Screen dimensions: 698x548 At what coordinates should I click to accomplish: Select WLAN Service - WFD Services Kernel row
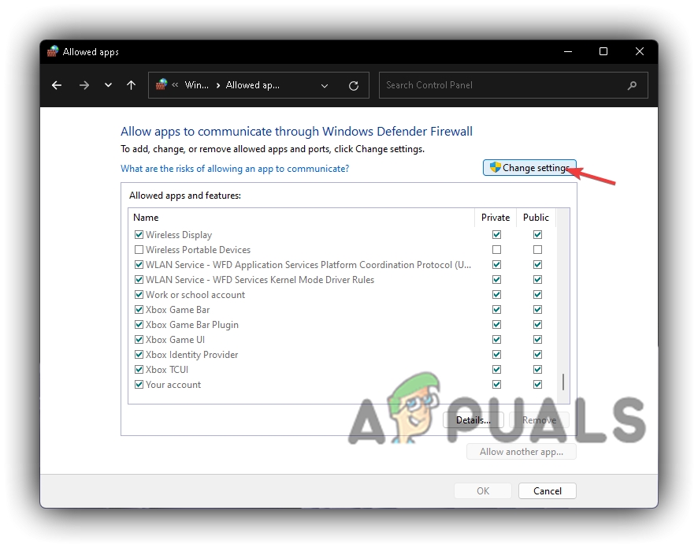[260, 280]
